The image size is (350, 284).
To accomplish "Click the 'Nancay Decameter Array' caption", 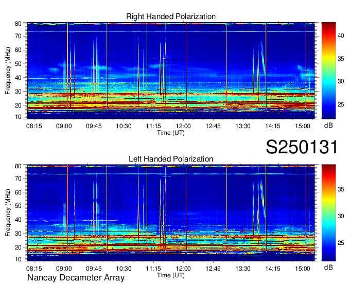I will (x=76, y=278).
